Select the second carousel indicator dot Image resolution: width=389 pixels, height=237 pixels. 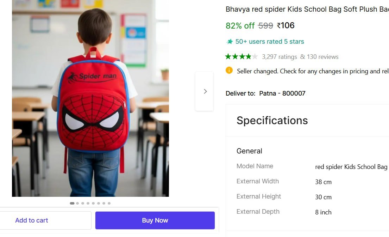point(77,203)
